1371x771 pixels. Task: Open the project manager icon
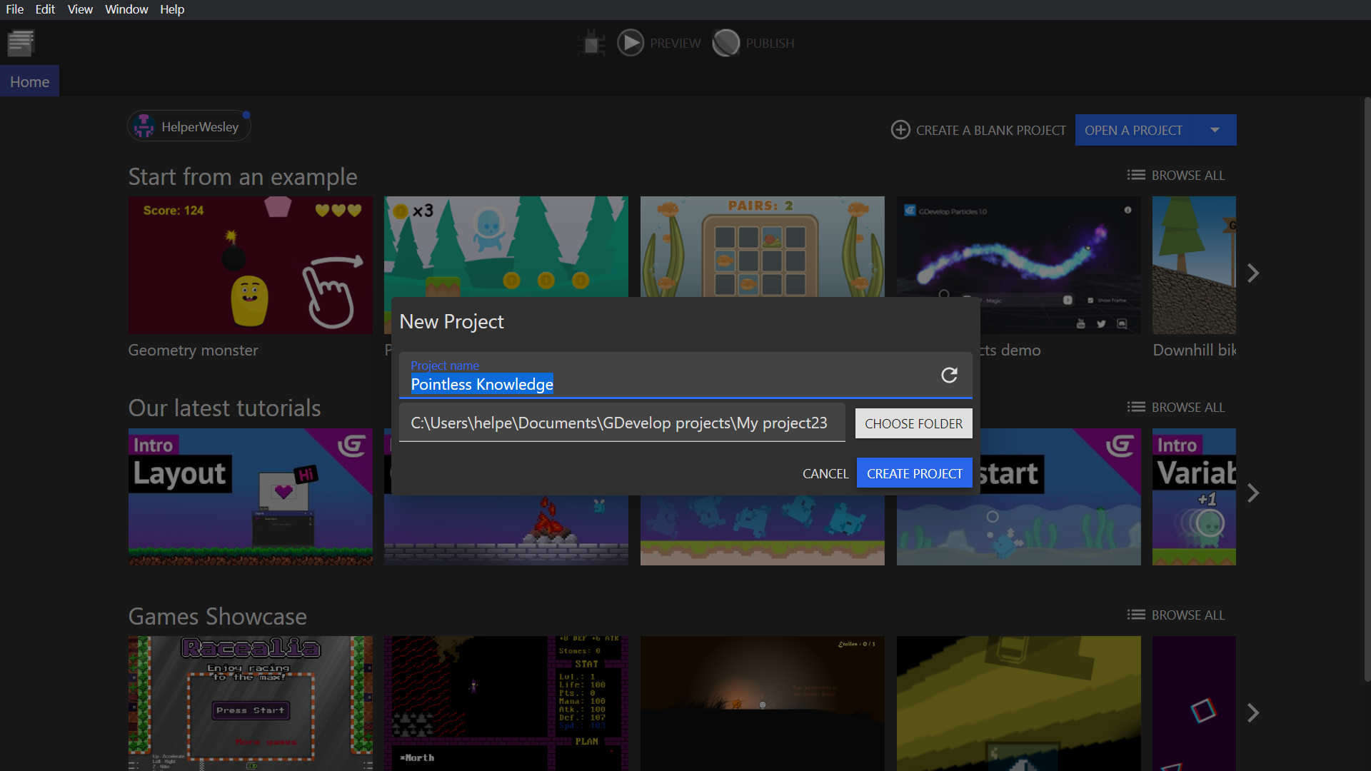21,43
